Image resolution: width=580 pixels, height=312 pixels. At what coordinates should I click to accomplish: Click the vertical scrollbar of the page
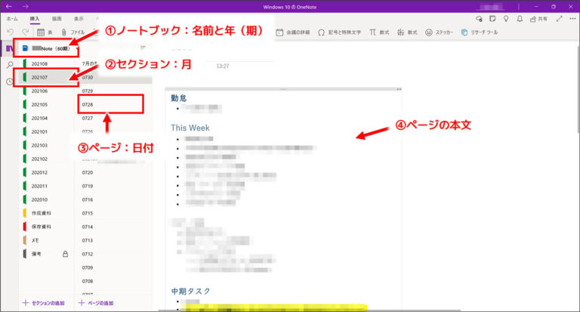click(x=578, y=89)
